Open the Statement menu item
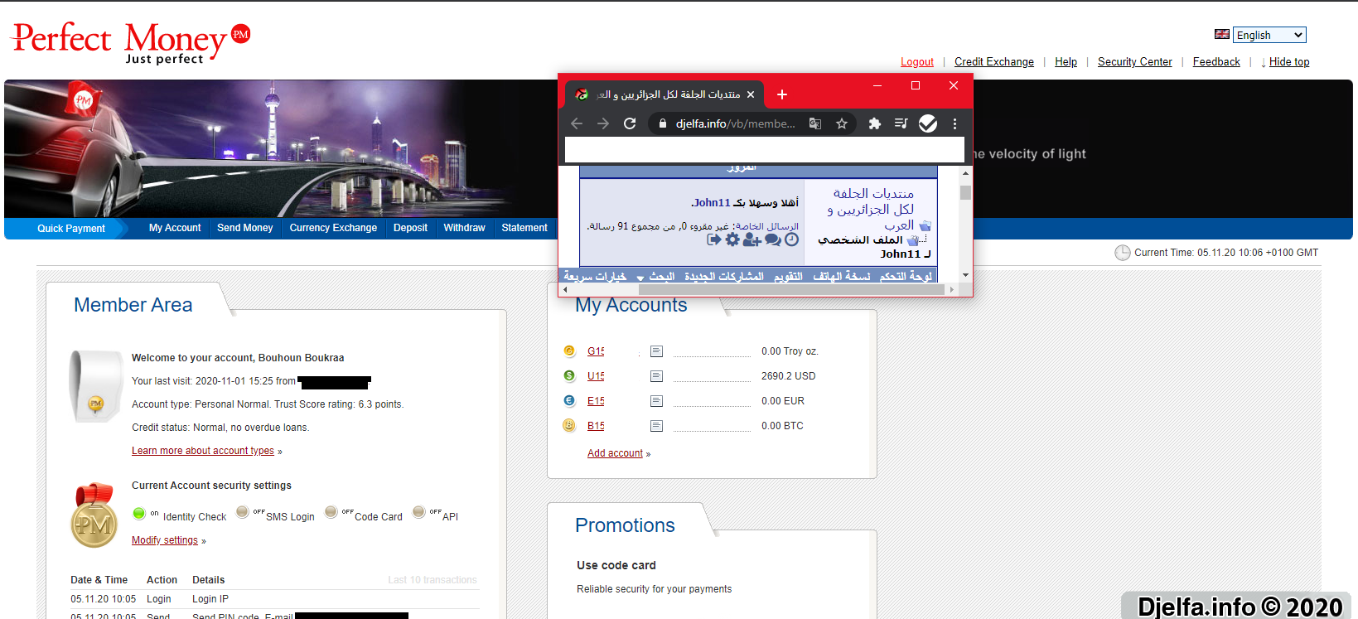The image size is (1358, 619). point(524,228)
